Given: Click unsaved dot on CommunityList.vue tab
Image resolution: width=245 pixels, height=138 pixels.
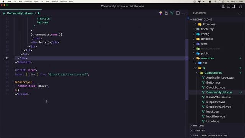Looking at the screenshot, I should point(39,13).
